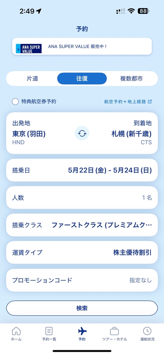The height and width of the screenshot is (355, 164).
Task: Open the ホーム house icon
Action: (x=16, y=331)
